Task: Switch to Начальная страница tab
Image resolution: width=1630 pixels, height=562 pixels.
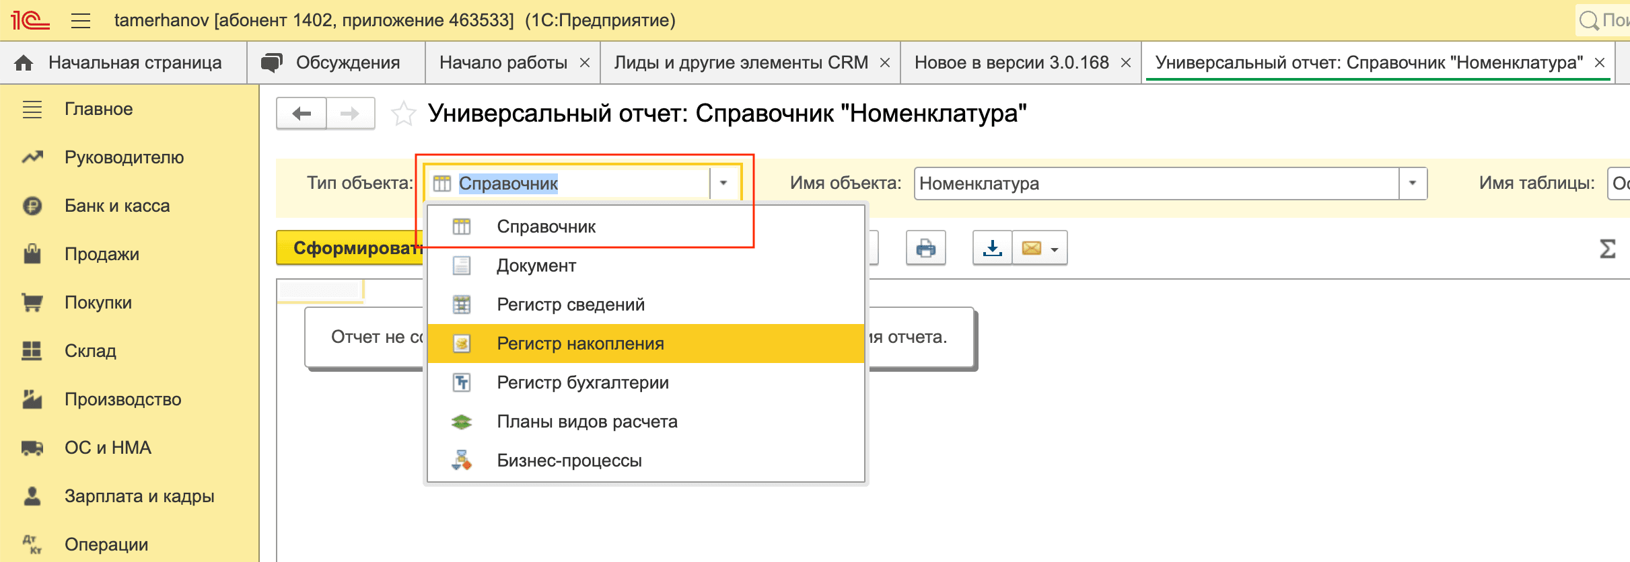Action: click(x=124, y=63)
